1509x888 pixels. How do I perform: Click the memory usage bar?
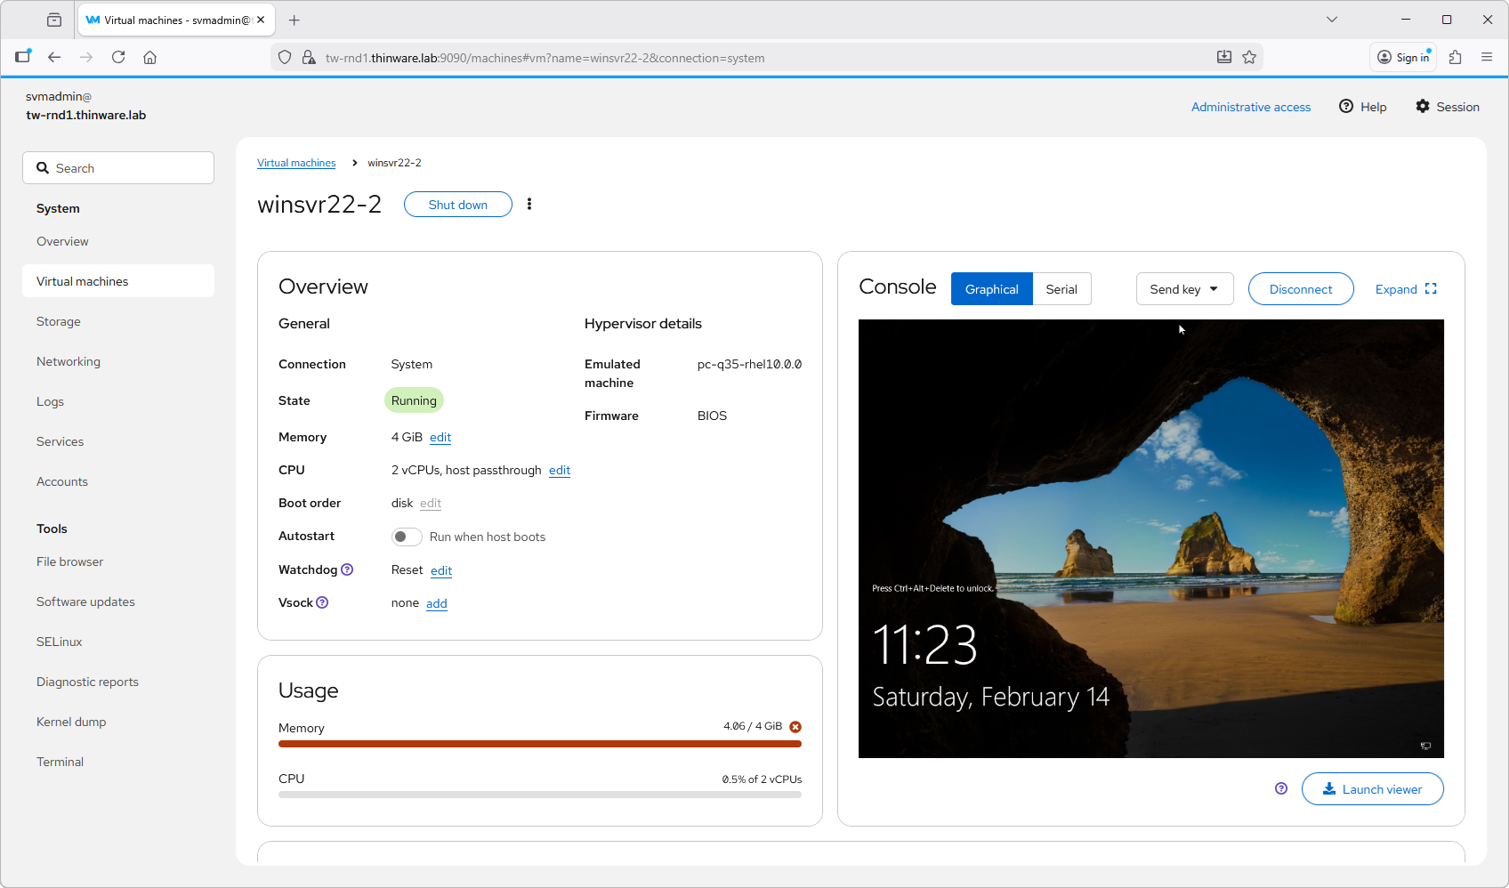540,744
